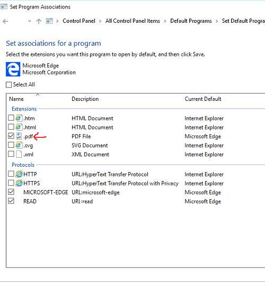
Task: Click the .svg file type icon
Action: (19, 145)
